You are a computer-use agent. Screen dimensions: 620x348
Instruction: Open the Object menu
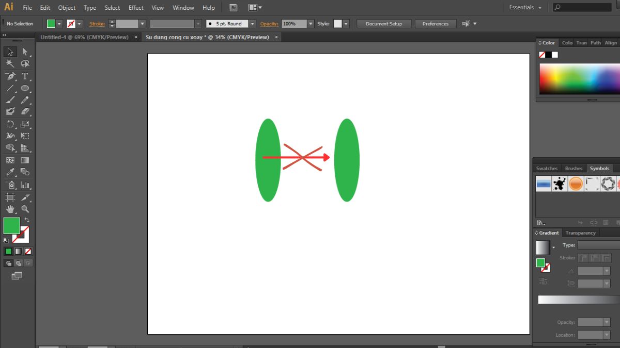point(67,8)
